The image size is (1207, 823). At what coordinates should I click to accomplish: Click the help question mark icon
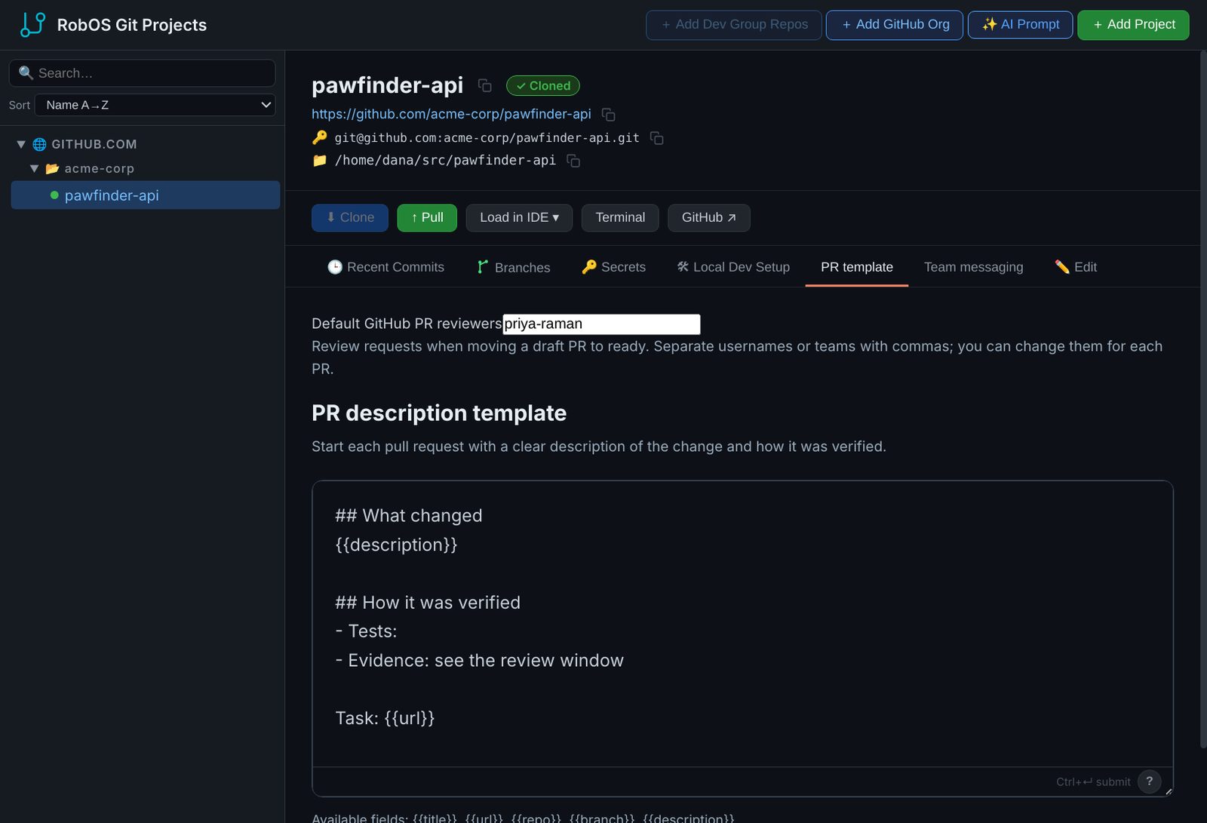pyautogui.click(x=1149, y=782)
